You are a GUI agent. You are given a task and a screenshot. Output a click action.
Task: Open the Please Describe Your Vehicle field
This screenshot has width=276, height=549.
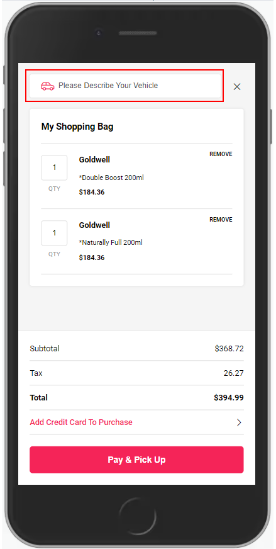pyautogui.click(x=125, y=86)
